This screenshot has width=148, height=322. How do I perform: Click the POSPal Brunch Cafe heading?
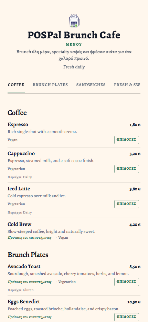click(74, 35)
